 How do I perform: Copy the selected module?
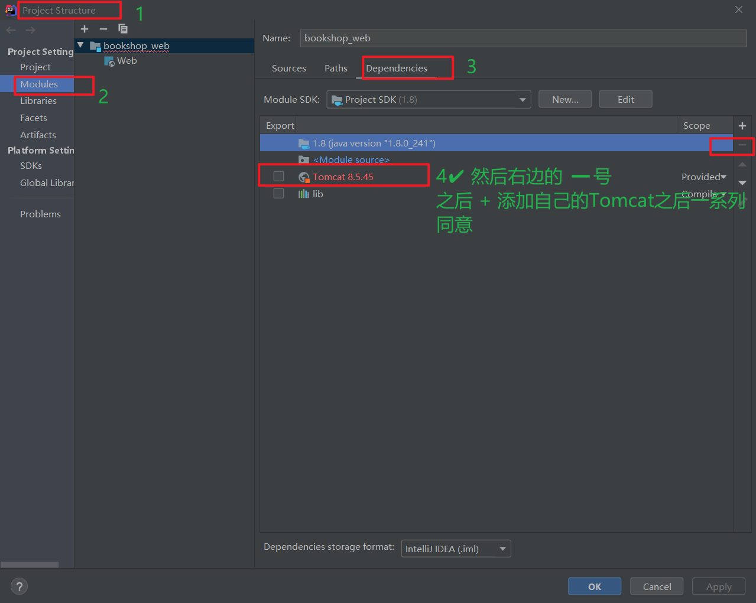point(123,29)
